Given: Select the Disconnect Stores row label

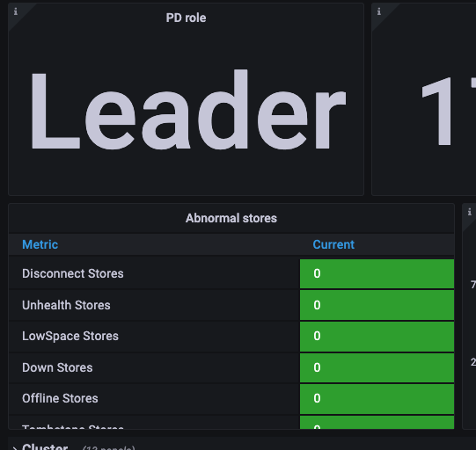Looking at the screenshot, I should click(72, 274).
